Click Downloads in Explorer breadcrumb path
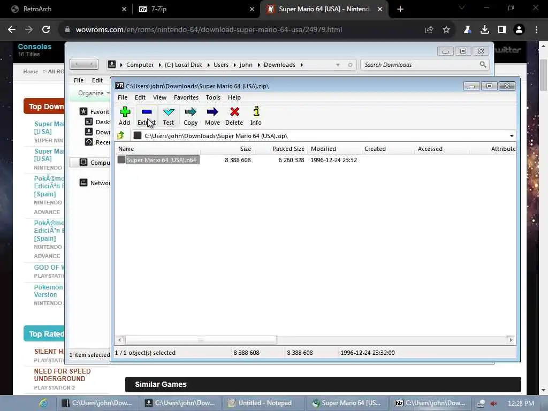The height and width of the screenshot is (411, 548). [x=279, y=65]
